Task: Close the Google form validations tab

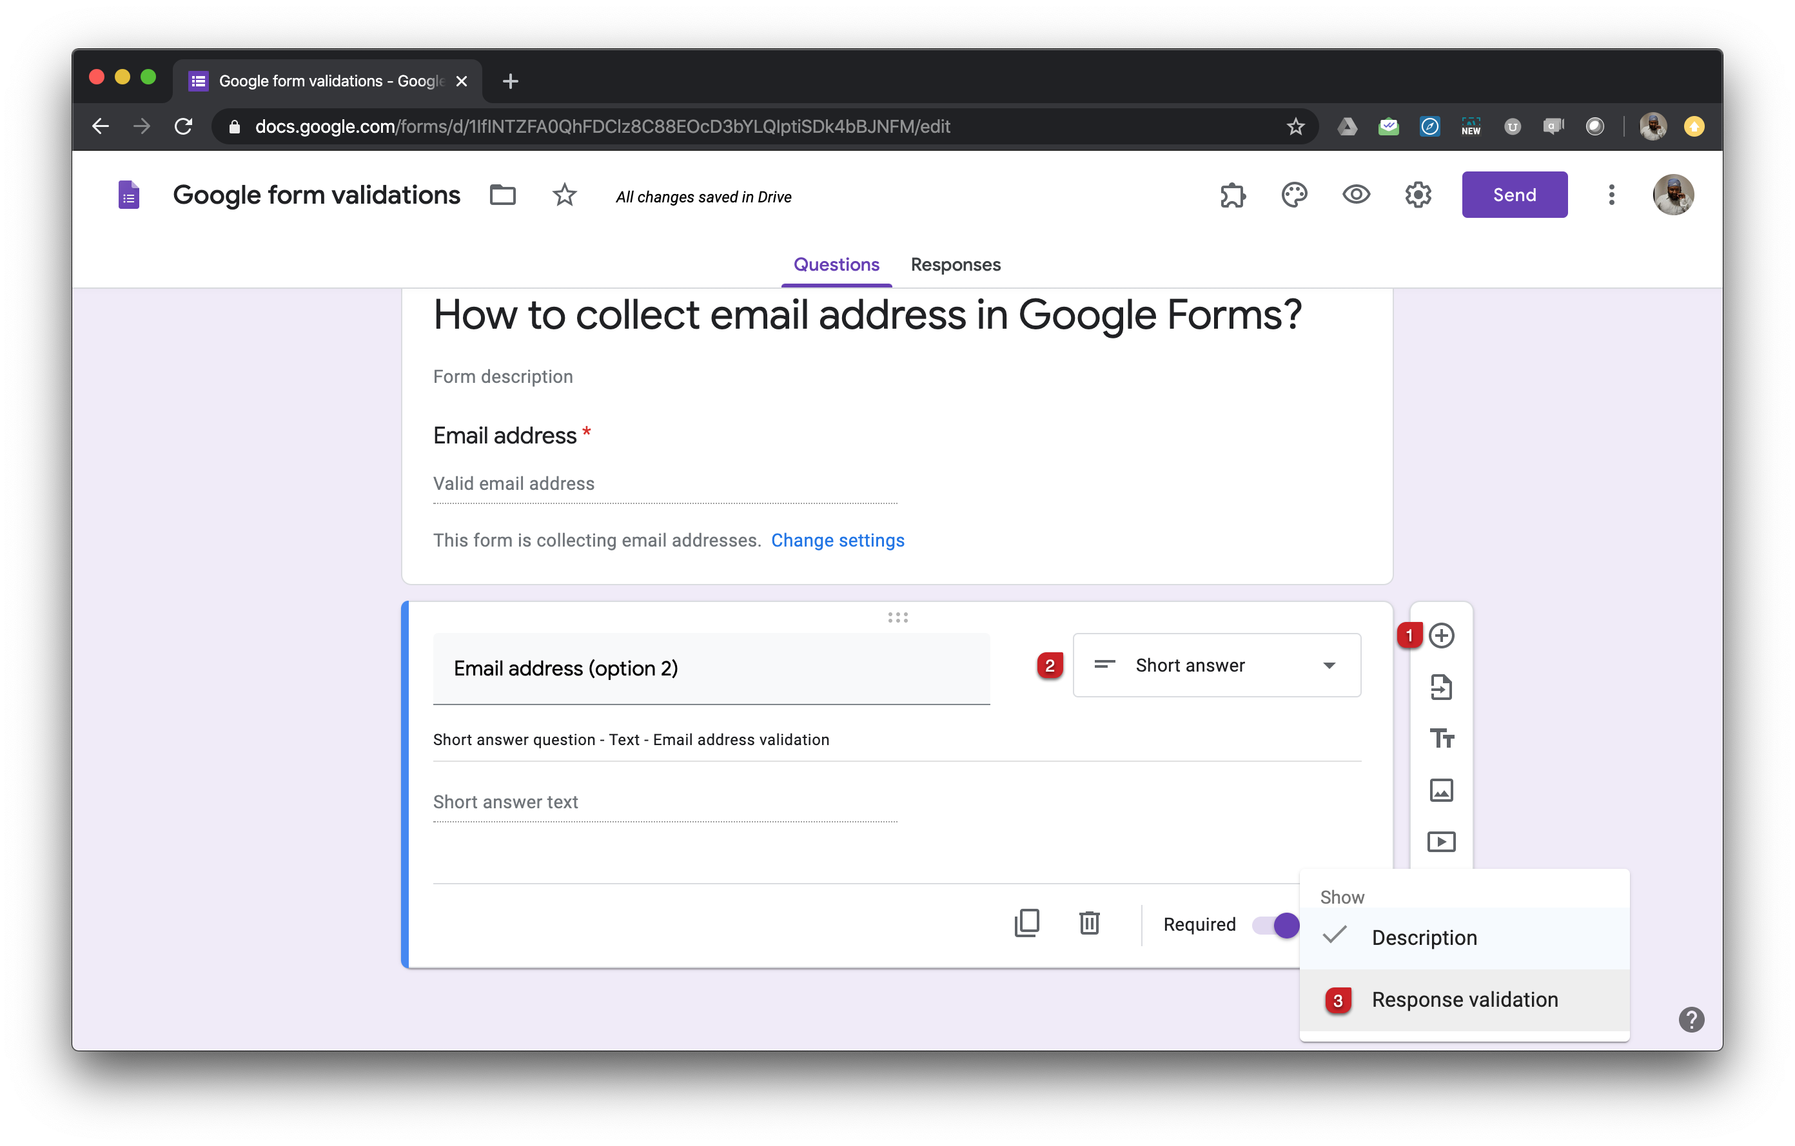Action: 462,81
